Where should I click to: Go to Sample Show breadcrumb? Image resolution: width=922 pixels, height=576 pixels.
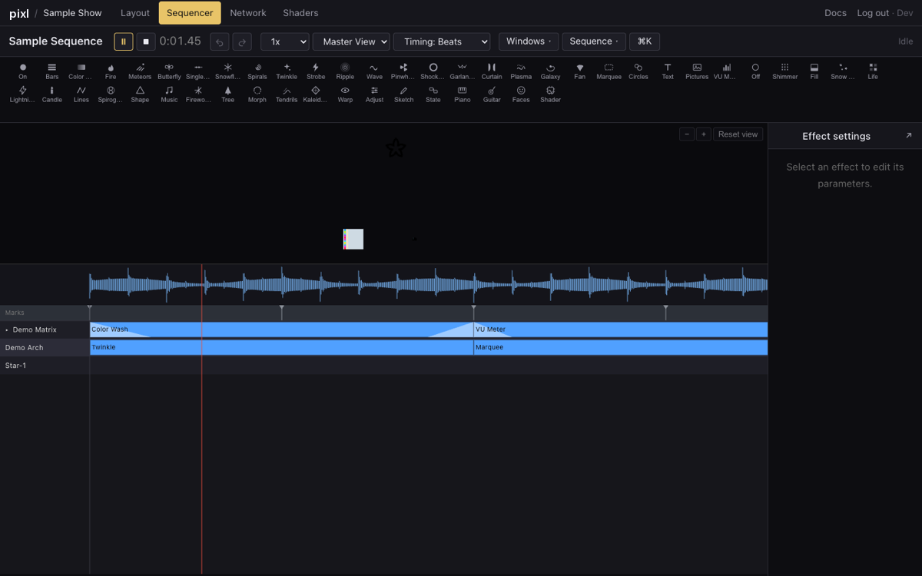pyautogui.click(x=72, y=13)
